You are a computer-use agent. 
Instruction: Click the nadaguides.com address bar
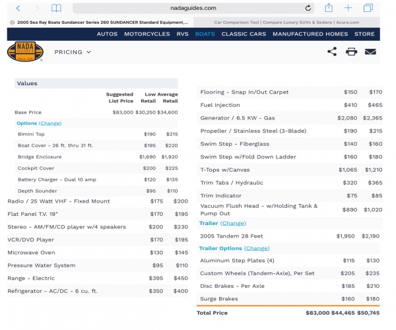coord(193,8)
